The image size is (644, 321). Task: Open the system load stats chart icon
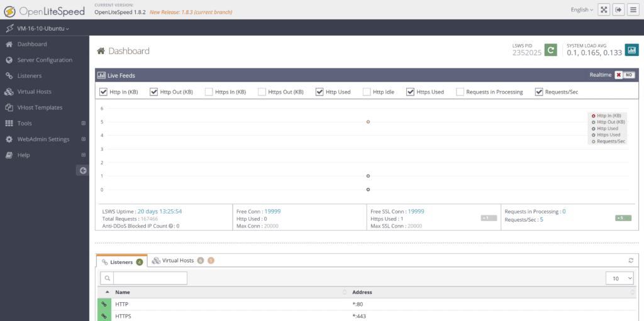click(x=631, y=50)
